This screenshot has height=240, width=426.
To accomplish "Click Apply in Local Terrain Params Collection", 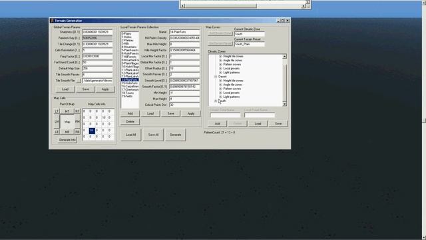I will click(191, 113).
